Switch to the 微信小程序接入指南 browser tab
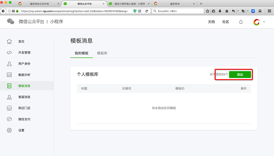This screenshot has height=156, width=274. click(x=130, y=4)
